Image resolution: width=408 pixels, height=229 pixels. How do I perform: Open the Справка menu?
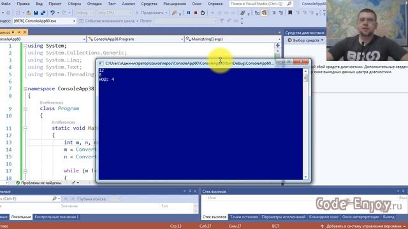[x=215, y=4]
